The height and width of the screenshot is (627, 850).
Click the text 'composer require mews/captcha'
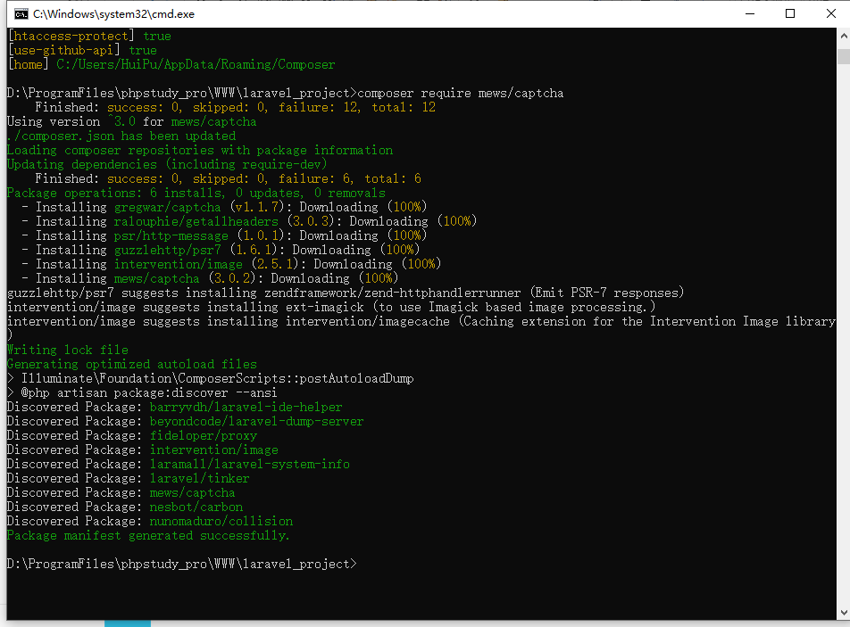pos(460,93)
